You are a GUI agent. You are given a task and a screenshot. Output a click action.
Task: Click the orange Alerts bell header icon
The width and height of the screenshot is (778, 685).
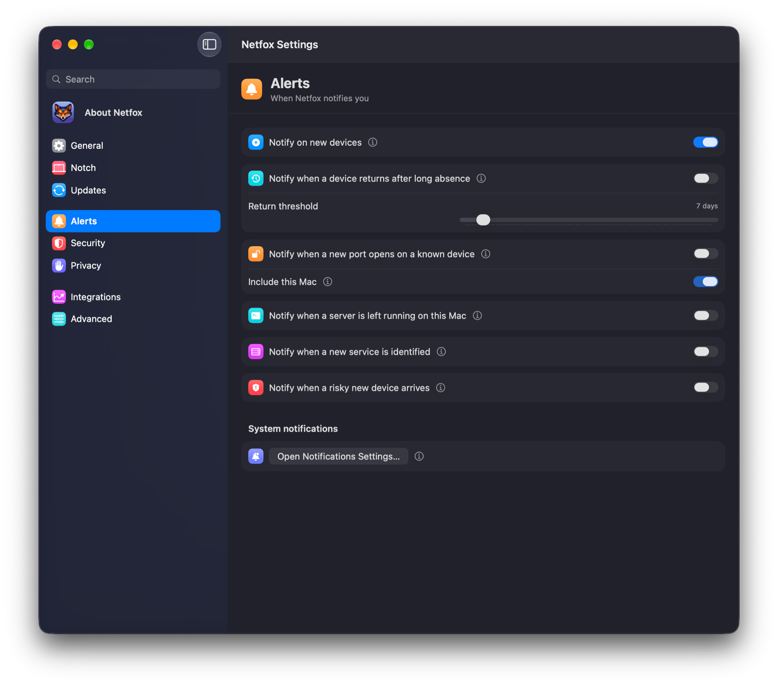pyautogui.click(x=252, y=89)
